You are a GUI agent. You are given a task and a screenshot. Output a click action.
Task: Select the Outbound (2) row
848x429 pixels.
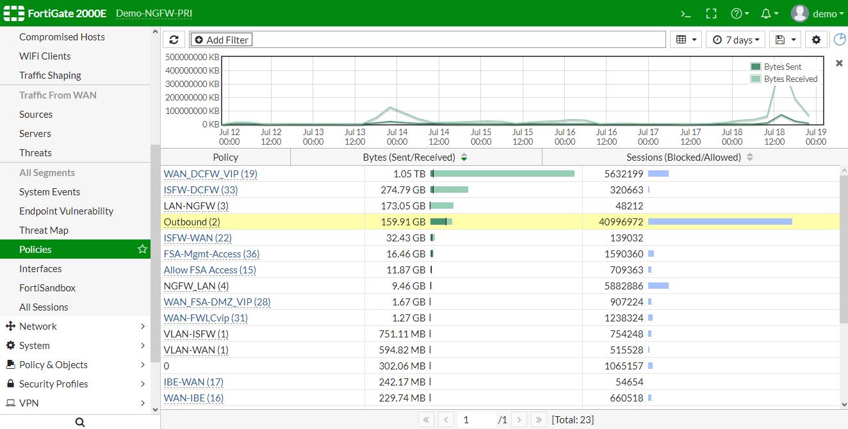500,222
